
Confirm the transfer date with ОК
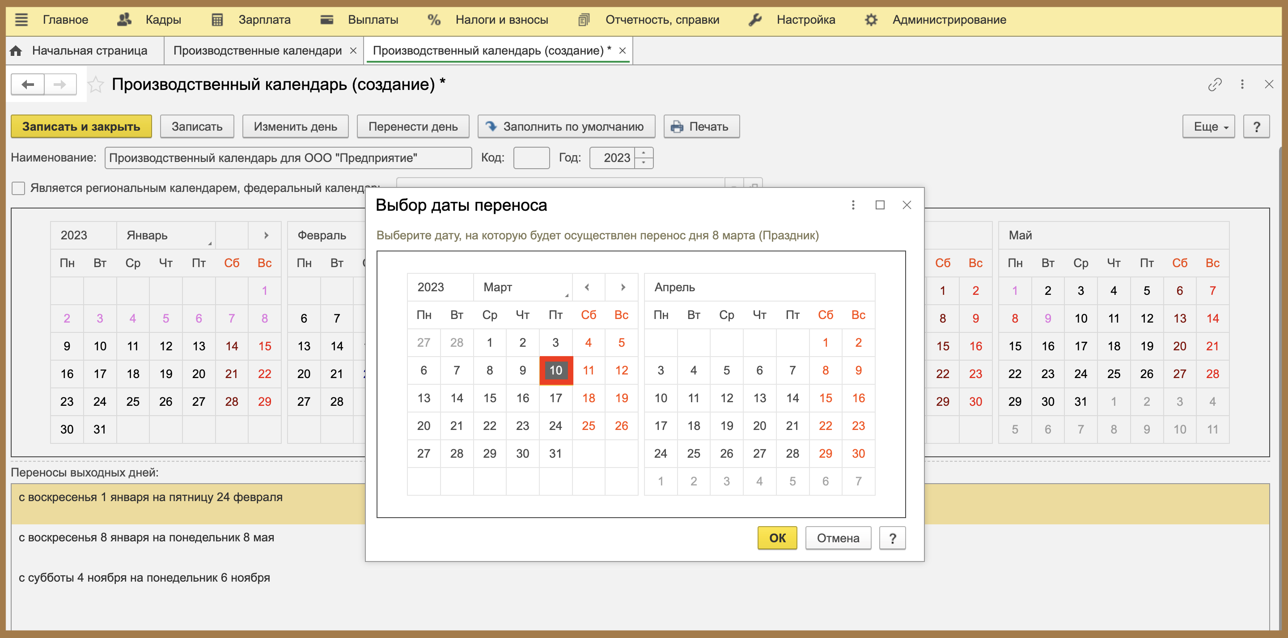[x=777, y=538]
